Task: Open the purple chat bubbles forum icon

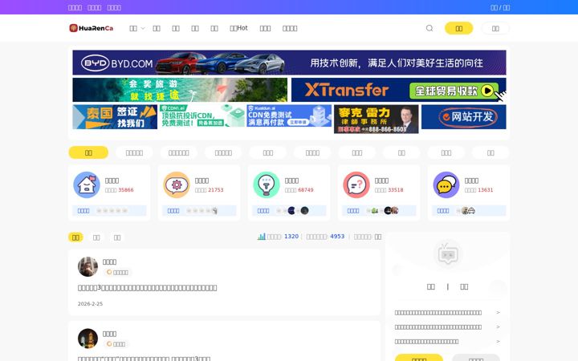Action: pyautogui.click(x=446, y=185)
